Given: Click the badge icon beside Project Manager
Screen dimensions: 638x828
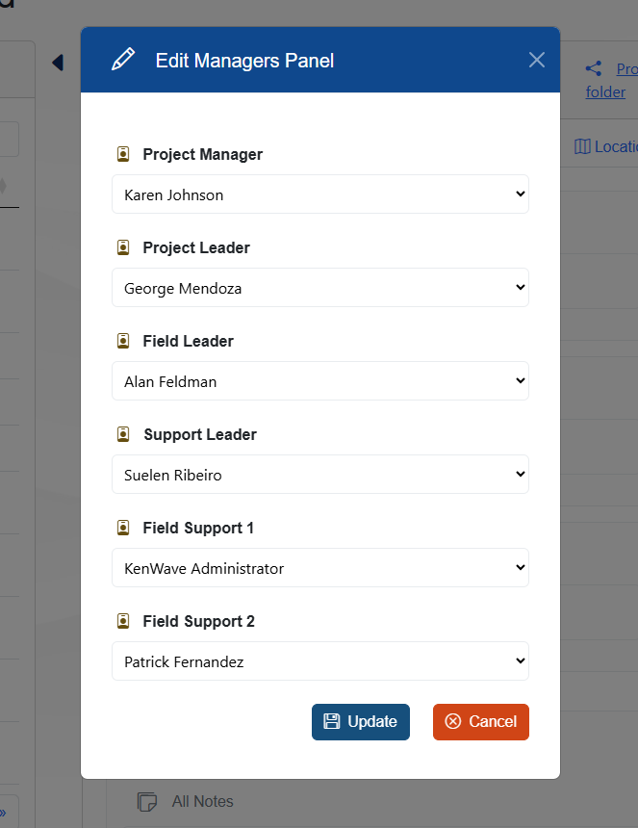Looking at the screenshot, I should tap(123, 154).
